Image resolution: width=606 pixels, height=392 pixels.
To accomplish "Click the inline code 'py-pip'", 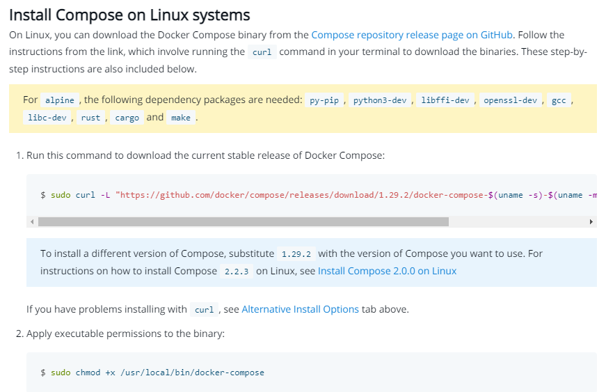I will (x=324, y=100).
